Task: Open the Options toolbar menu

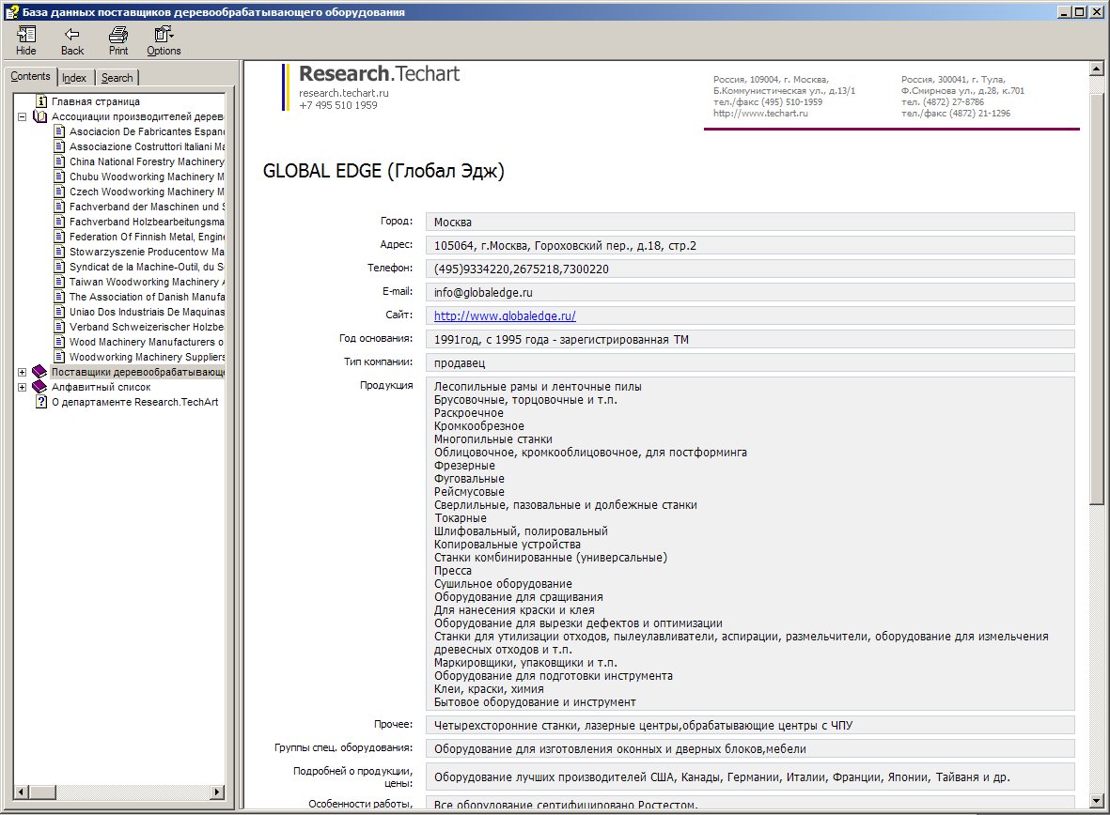Action: (164, 41)
